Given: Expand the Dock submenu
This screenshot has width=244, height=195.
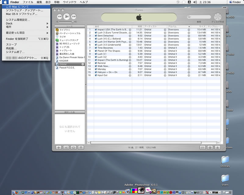Looking at the screenshot, I should click(x=26, y=23).
